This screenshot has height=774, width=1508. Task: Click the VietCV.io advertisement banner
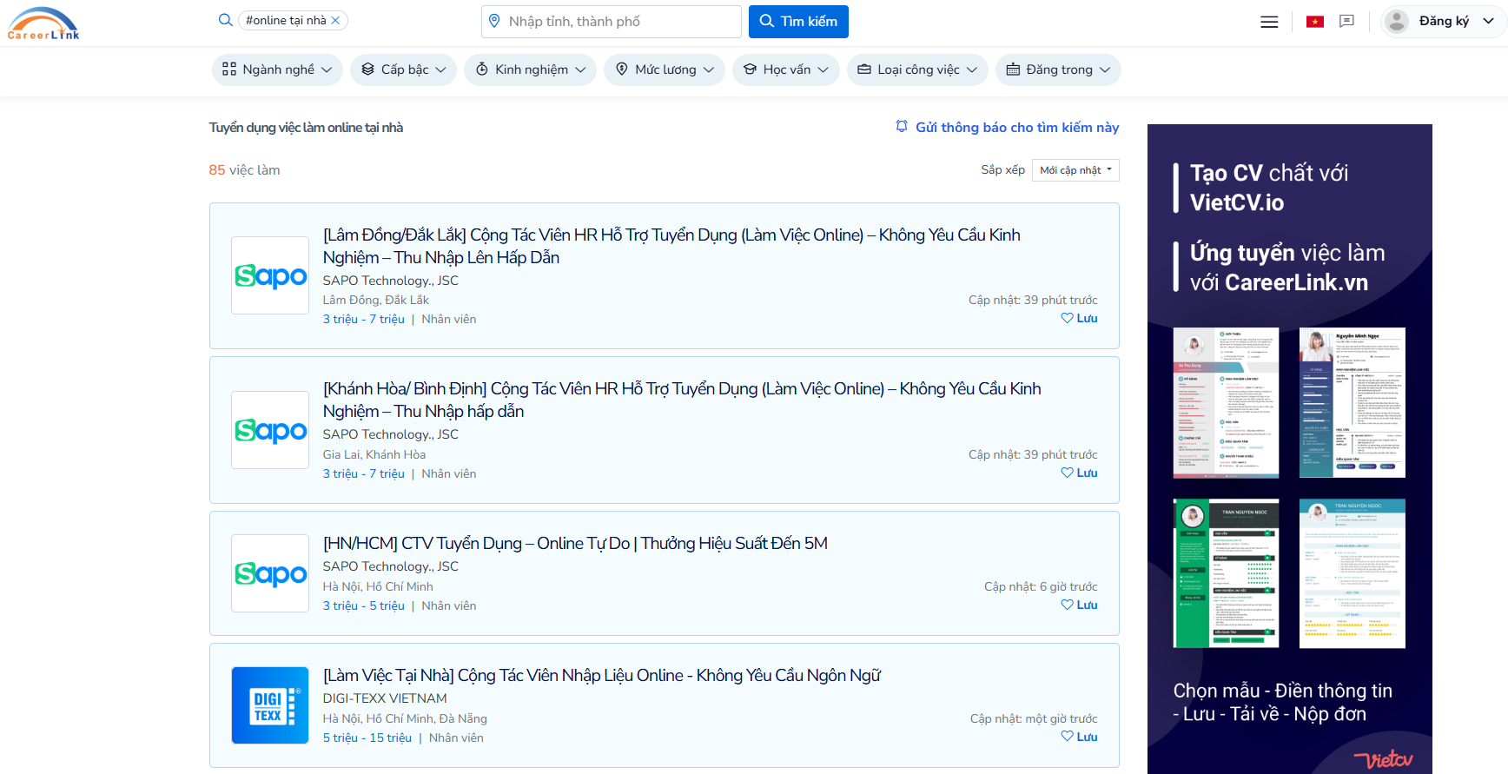(x=1290, y=449)
